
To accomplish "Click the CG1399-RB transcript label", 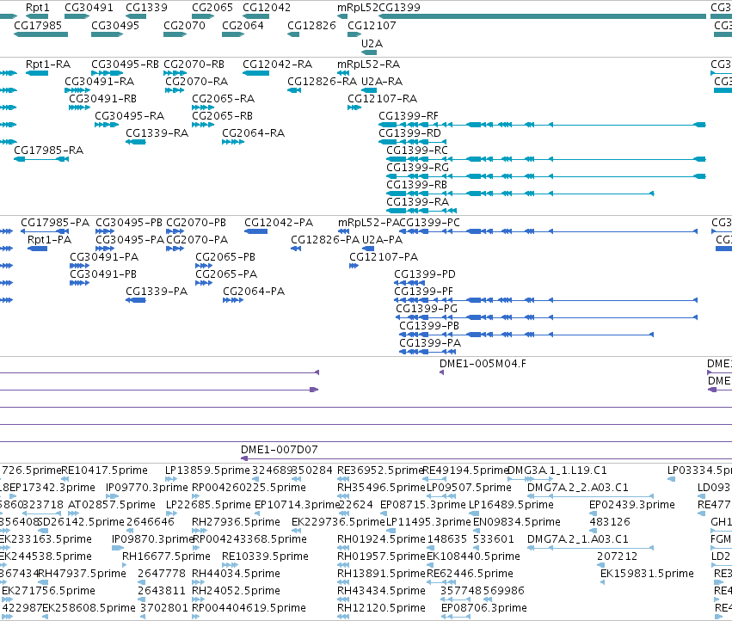I will click(x=416, y=185).
